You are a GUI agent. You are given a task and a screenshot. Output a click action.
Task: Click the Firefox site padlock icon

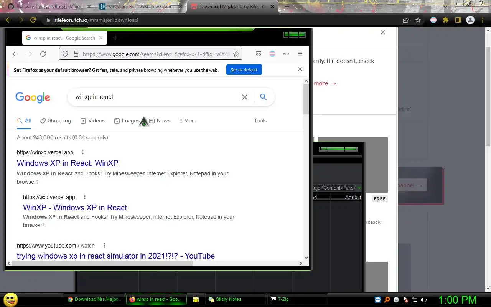click(76, 54)
